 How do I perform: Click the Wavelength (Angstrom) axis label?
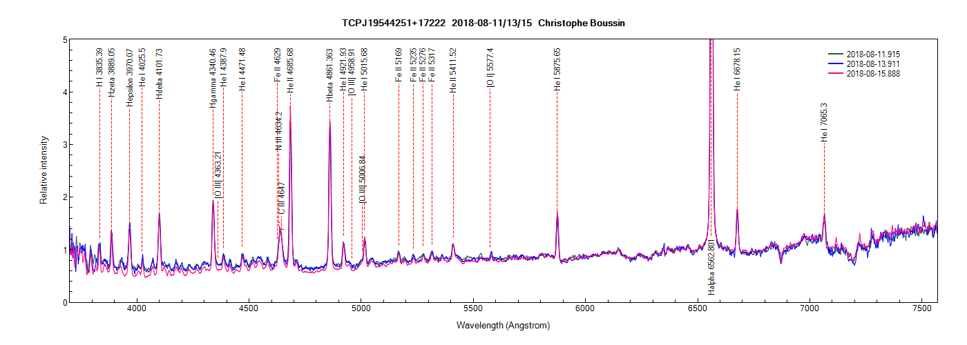503,325
